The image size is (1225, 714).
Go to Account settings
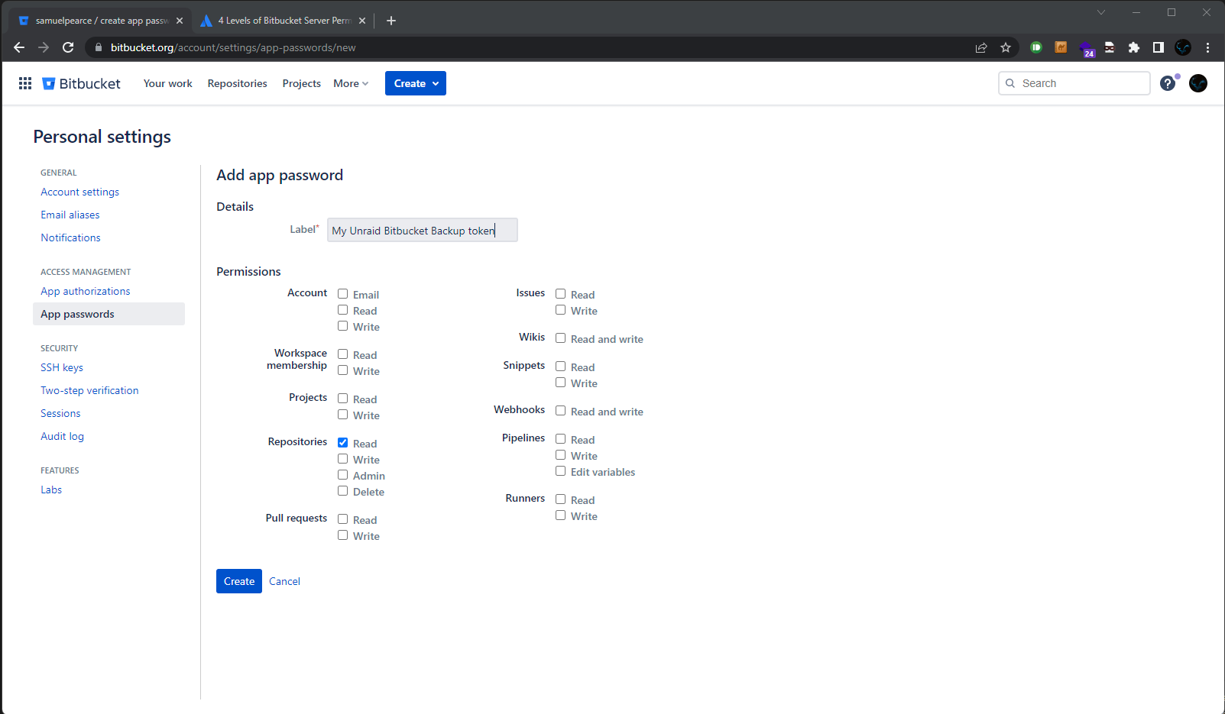click(x=80, y=192)
